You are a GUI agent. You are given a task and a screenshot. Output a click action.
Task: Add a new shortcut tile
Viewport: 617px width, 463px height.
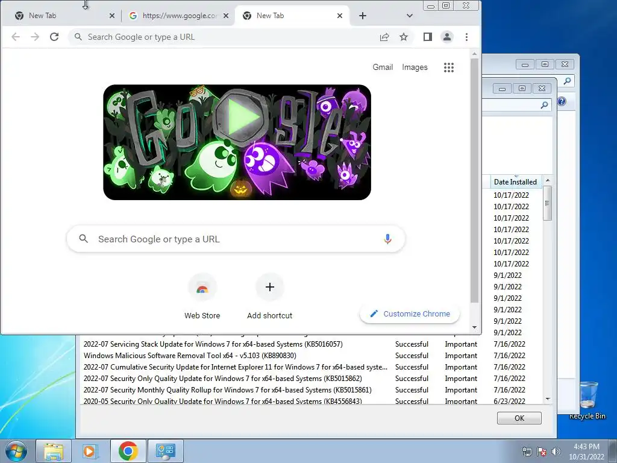pos(269,297)
